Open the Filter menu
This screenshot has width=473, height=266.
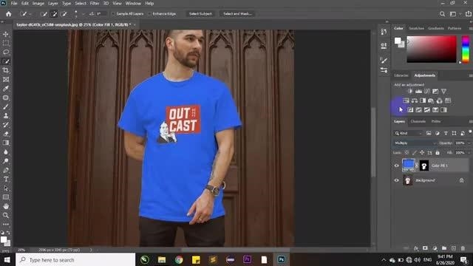95,4
